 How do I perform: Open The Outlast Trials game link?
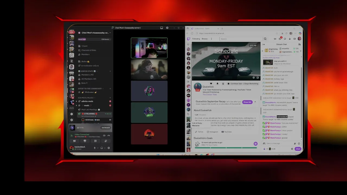click(209, 95)
